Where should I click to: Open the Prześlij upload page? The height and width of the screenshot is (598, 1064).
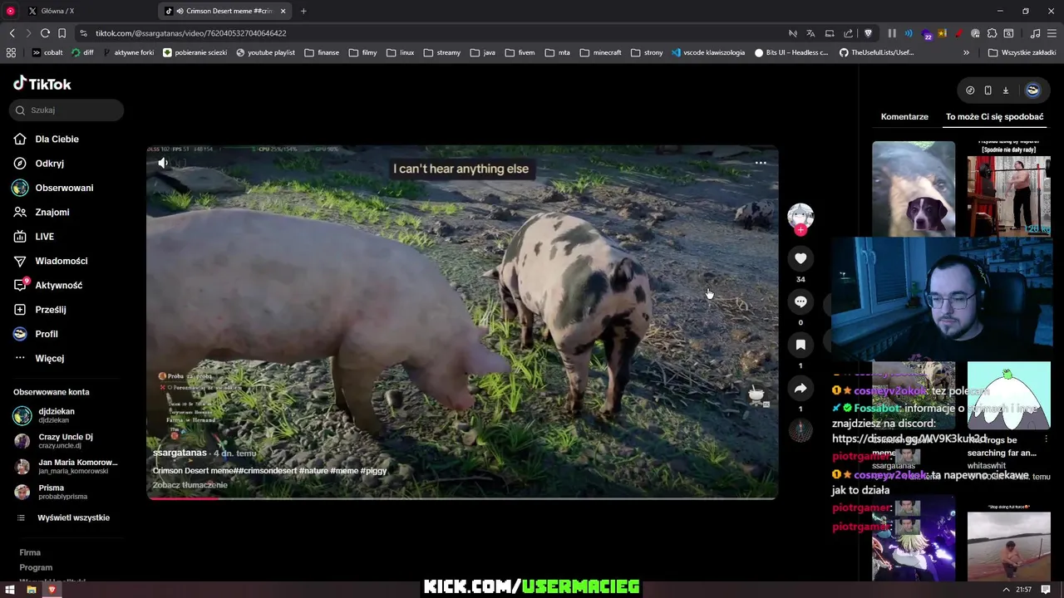tap(51, 310)
